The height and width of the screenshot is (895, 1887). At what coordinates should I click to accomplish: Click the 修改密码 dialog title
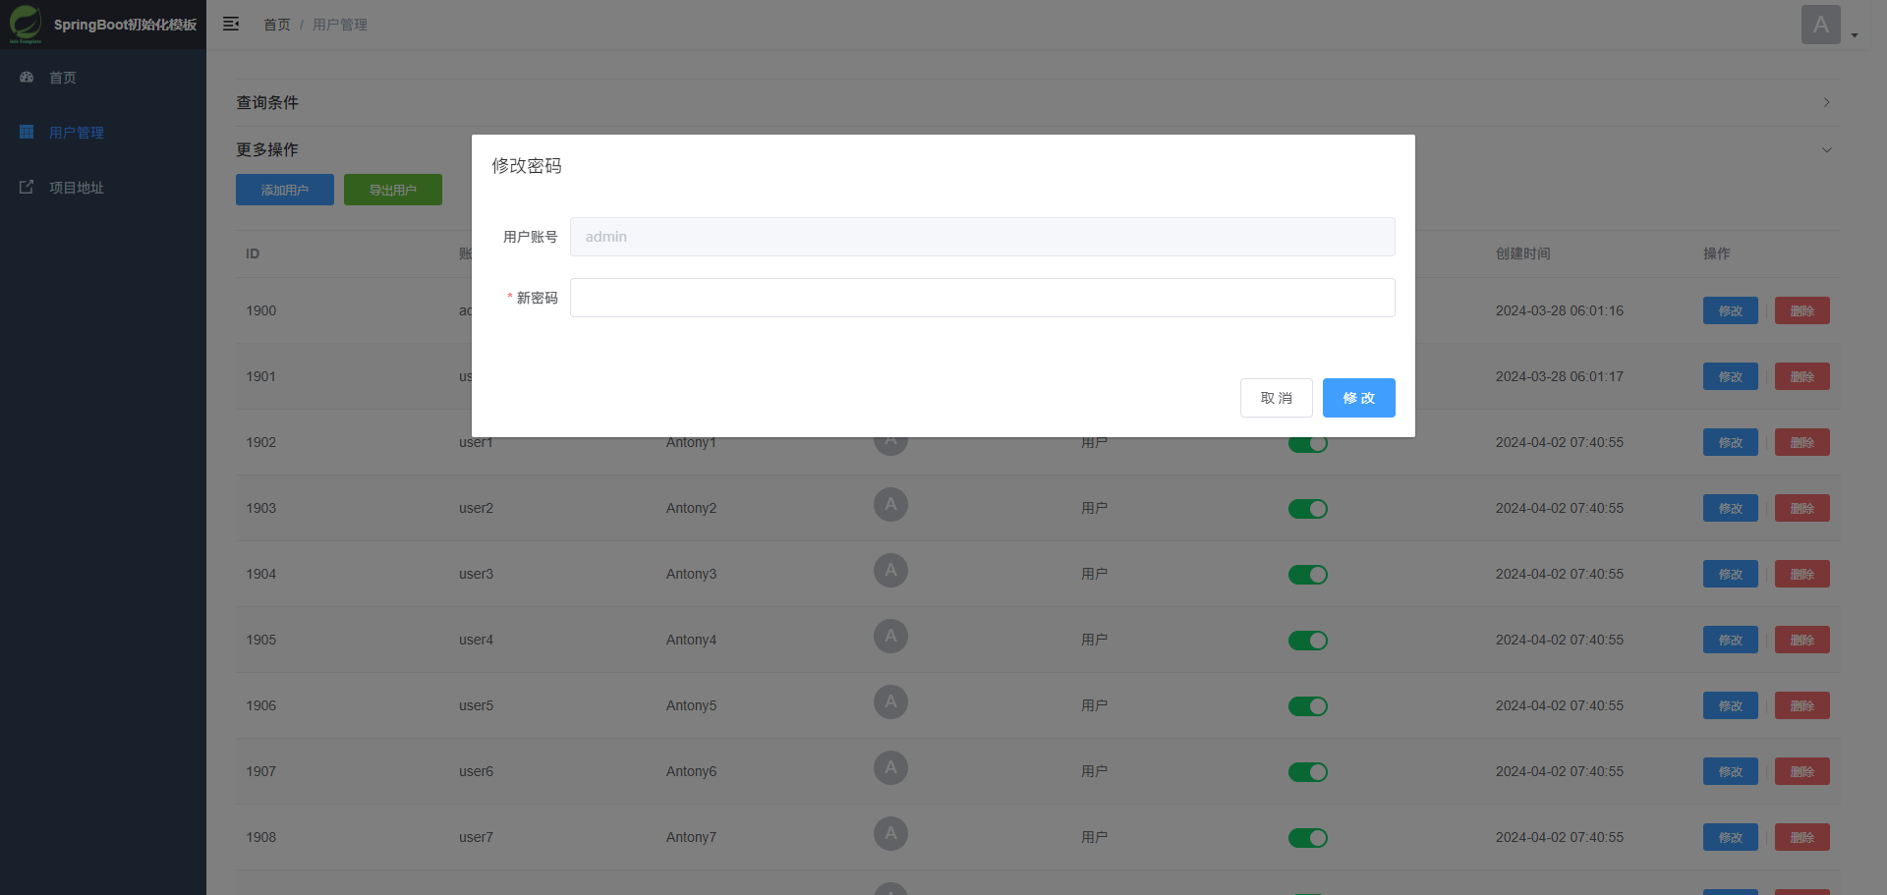click(527, 166)
